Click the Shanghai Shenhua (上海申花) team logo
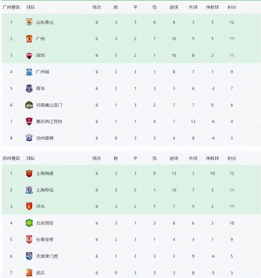 [x=29, y=190]
